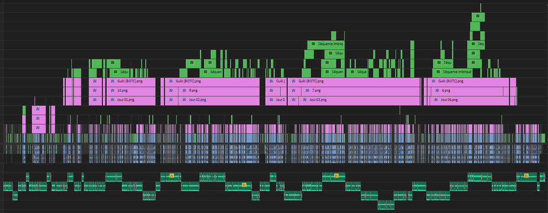
Task: Click the fx badge on the 10.png clip
Action: 113,91
